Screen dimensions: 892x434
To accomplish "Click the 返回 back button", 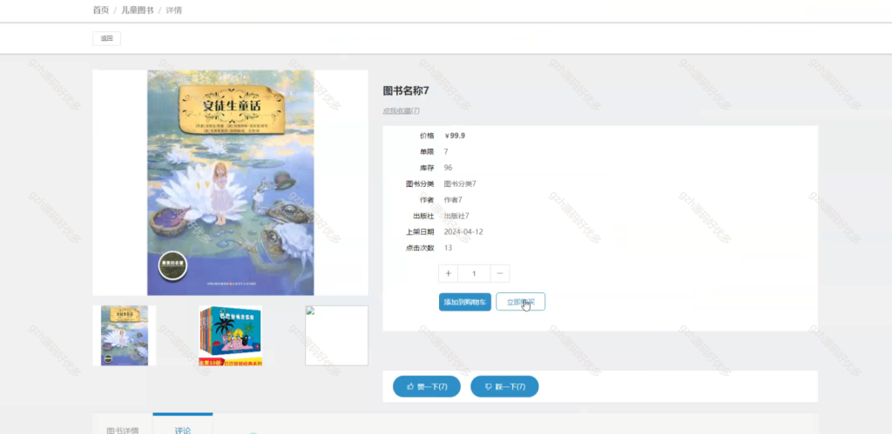I will (106, 38).
